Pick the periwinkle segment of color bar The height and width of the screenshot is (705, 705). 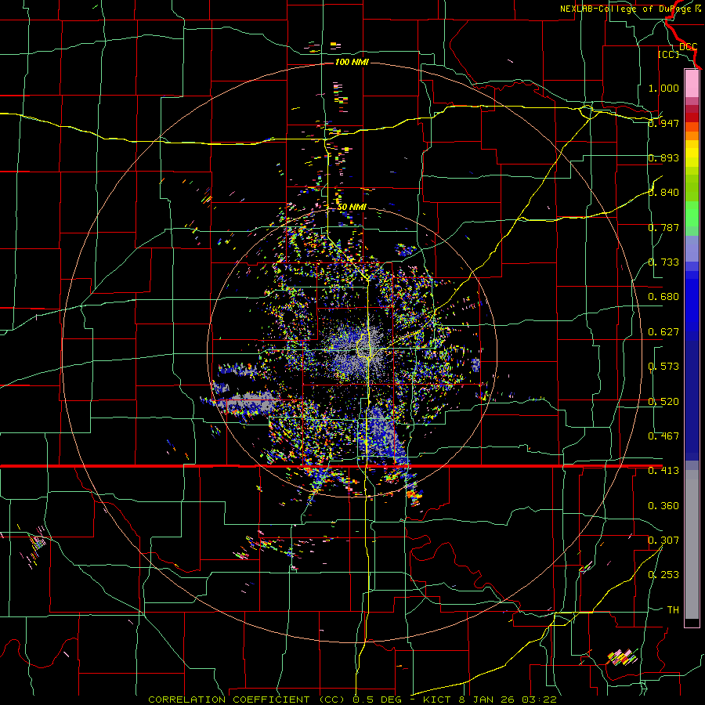point(692,248)
